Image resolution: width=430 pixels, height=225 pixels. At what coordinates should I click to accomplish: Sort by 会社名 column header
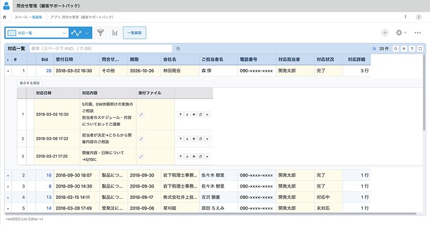(180, 60)
